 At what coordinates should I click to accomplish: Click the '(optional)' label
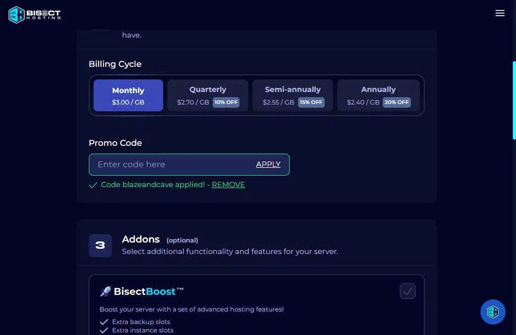click(182, 240)
